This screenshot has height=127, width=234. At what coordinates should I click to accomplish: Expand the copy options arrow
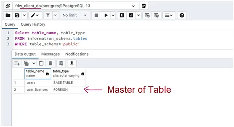34,63
